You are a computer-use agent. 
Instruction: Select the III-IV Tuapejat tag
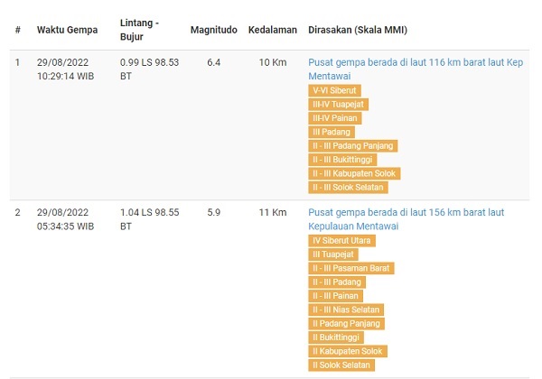[339, 105]
